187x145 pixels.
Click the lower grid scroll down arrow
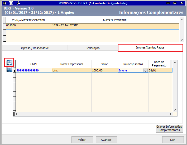[175, 110]
